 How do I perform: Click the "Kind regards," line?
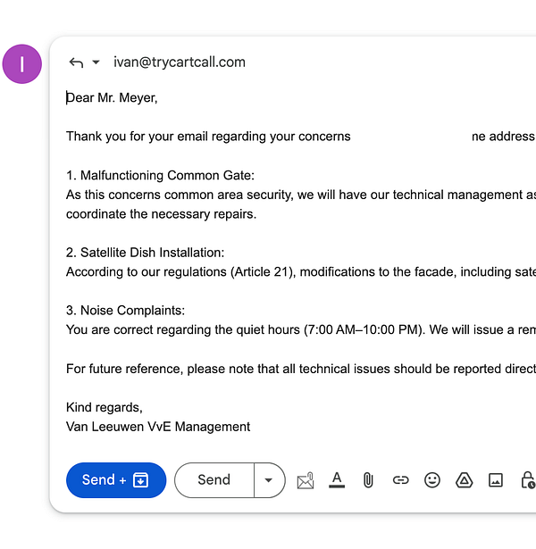coord(104,407)
